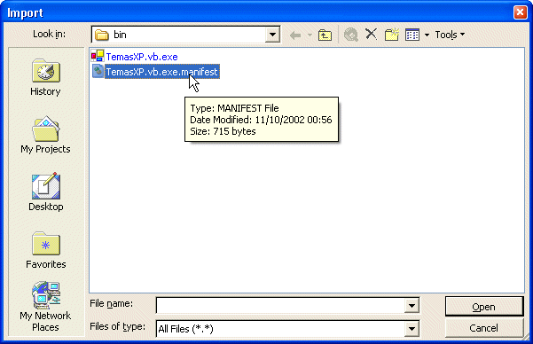Screen dimensions: 533x344
Task: Create a new folder with toolbar icon
Action: click(392, 35)
